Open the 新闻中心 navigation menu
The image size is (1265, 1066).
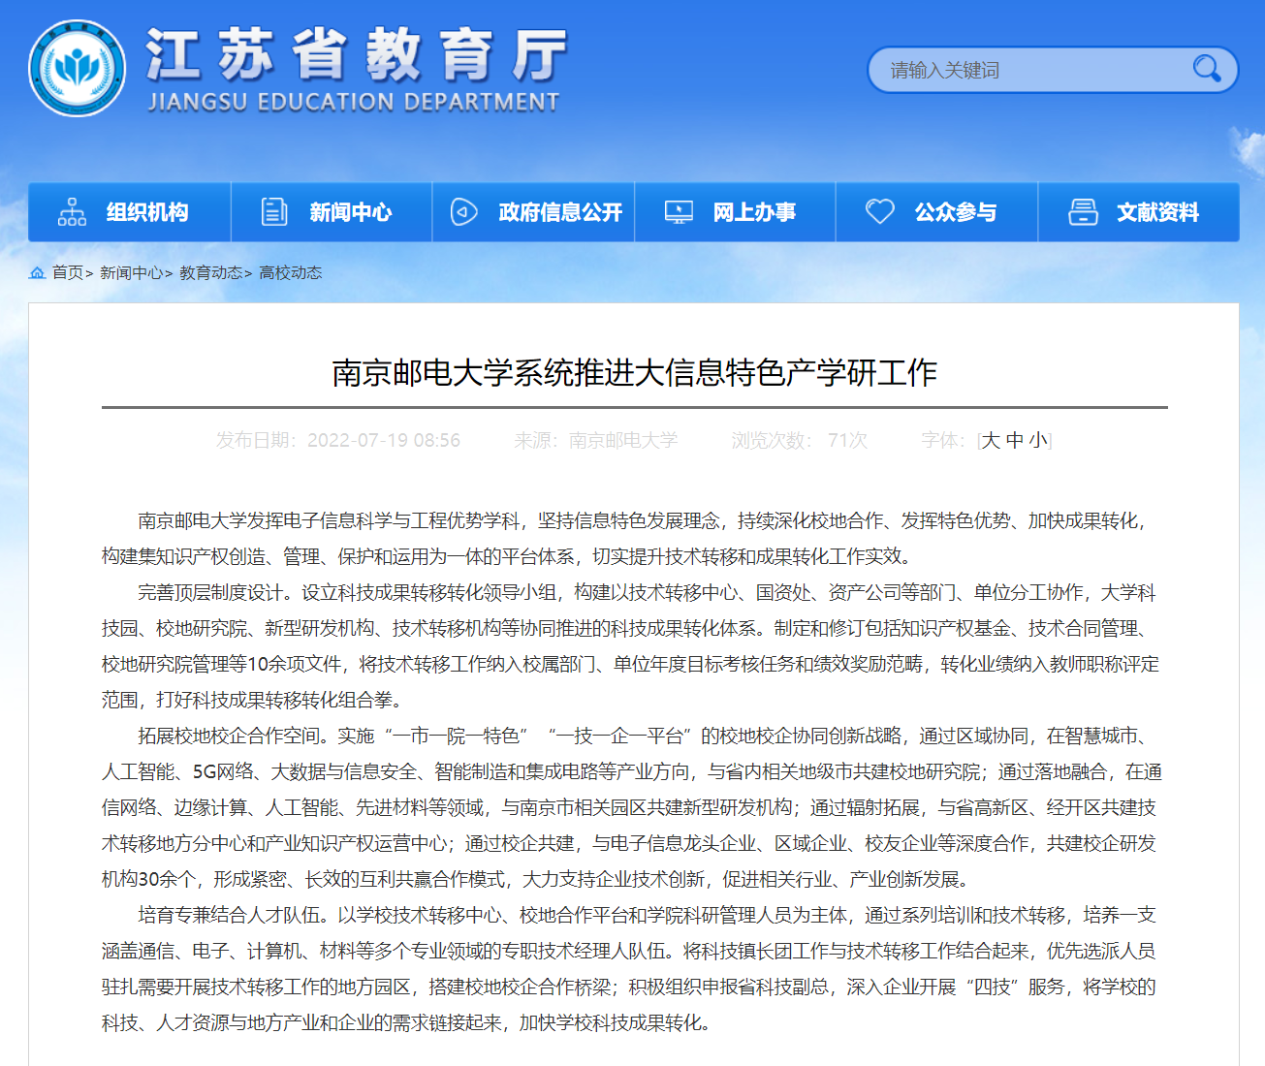tap(350, 212)
